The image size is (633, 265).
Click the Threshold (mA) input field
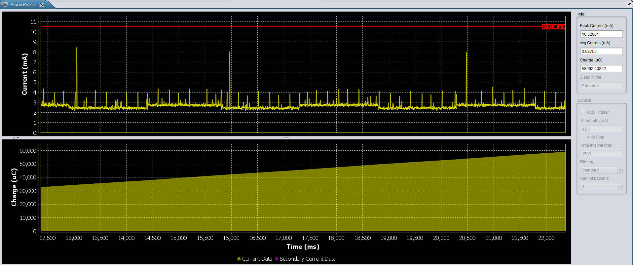tap(601, 129)
